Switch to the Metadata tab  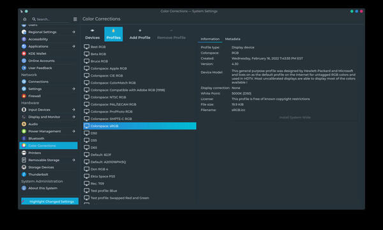tap(232, 39)
